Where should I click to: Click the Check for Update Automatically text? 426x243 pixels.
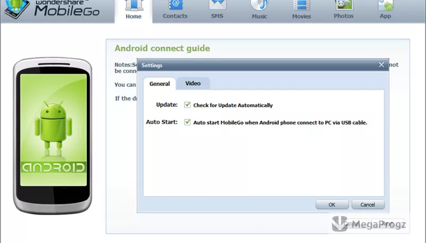tap(233, 106)
